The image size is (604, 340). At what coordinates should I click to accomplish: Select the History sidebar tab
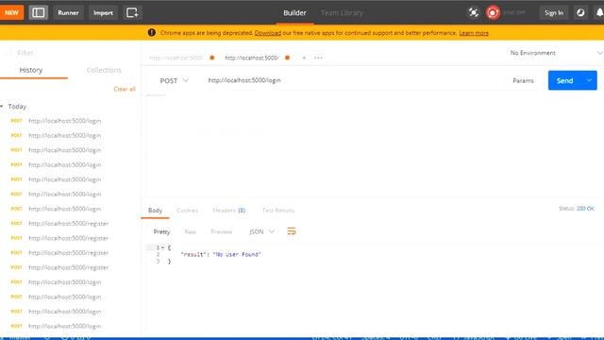pos(31,70)
